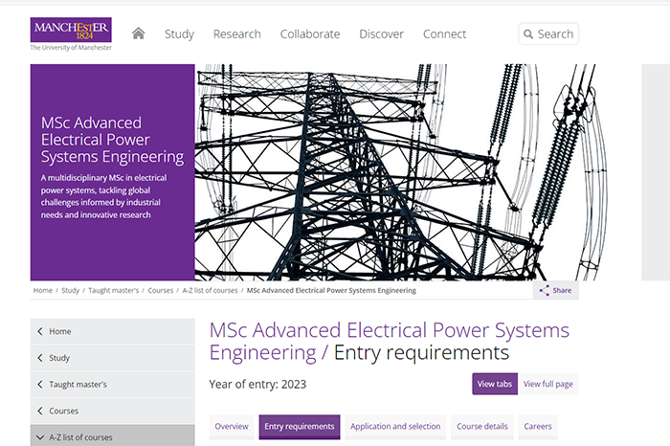Click into the Search field
This screenshot has height=446, width=670.
click(548, 33)
